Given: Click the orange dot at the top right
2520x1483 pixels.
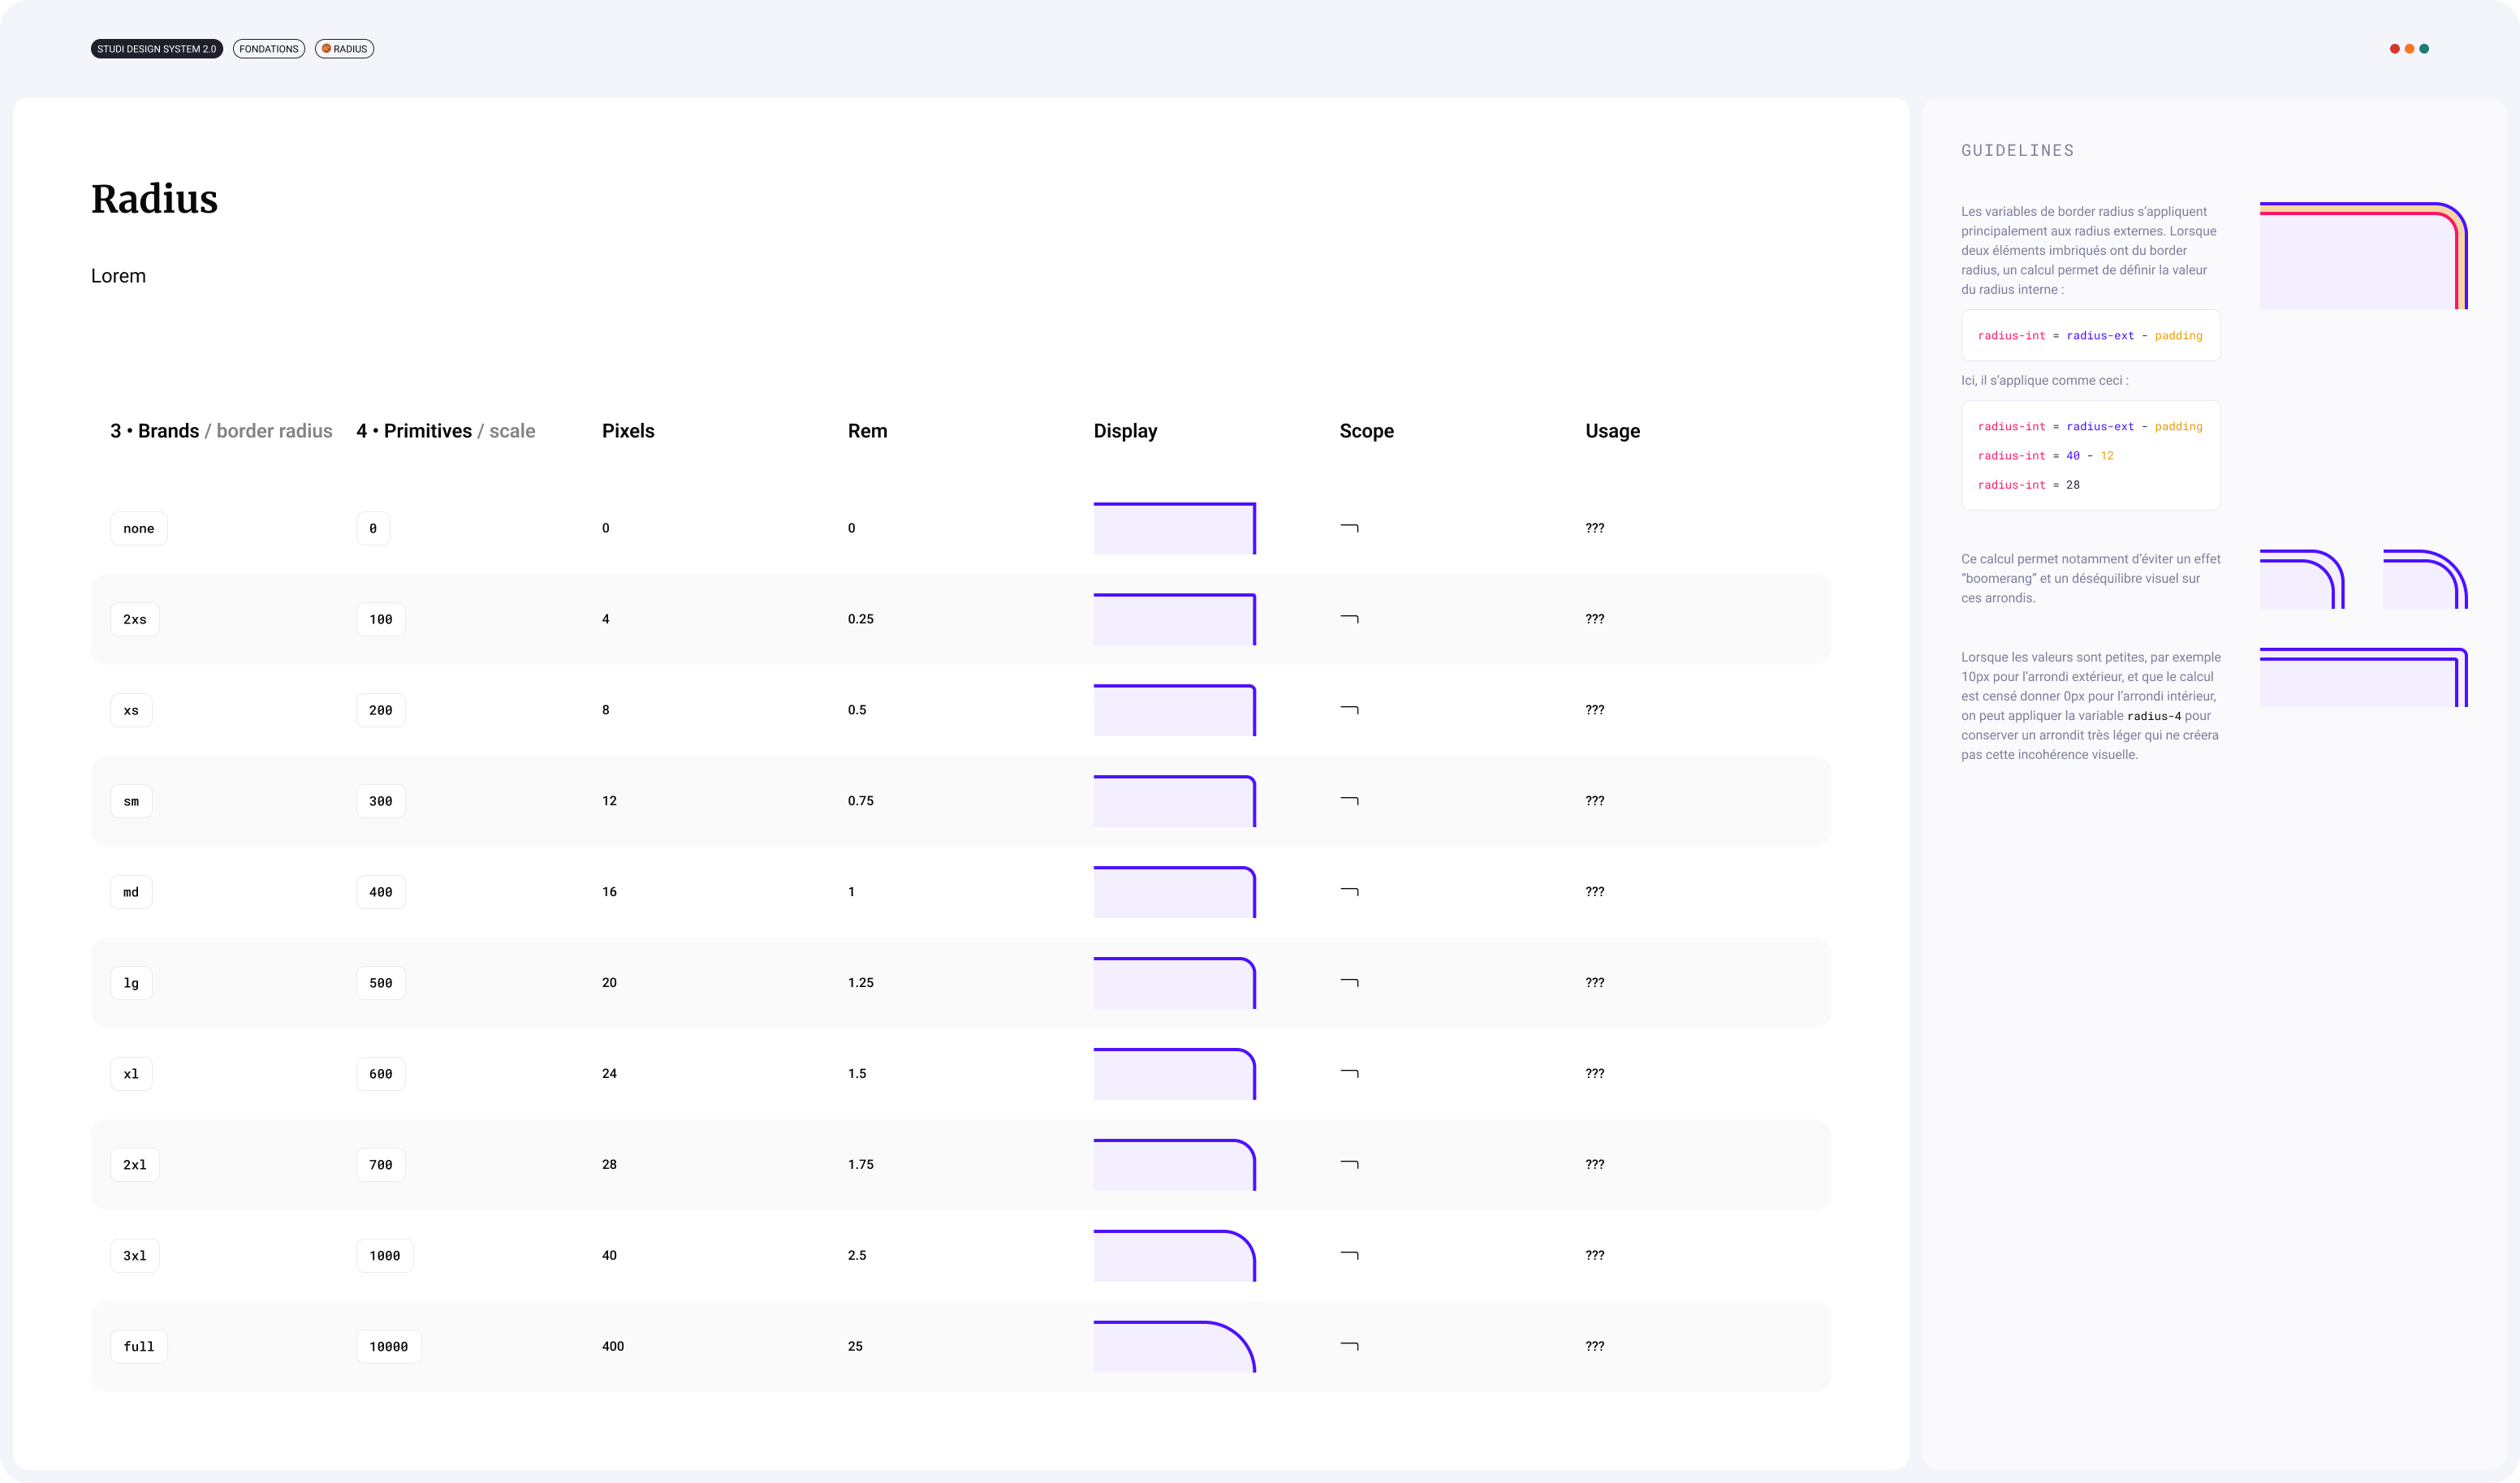Looking at the screenshot, I should [2409, 49].
